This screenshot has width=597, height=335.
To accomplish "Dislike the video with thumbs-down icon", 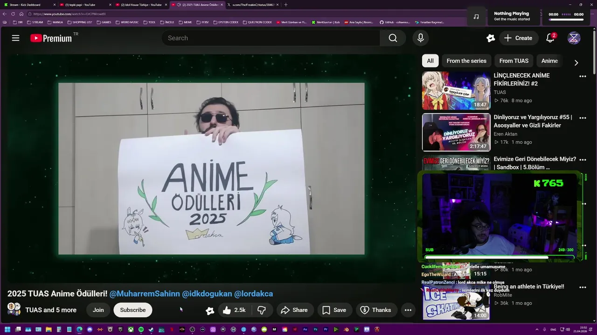I will pyautogui.click(x=262, y=310).
